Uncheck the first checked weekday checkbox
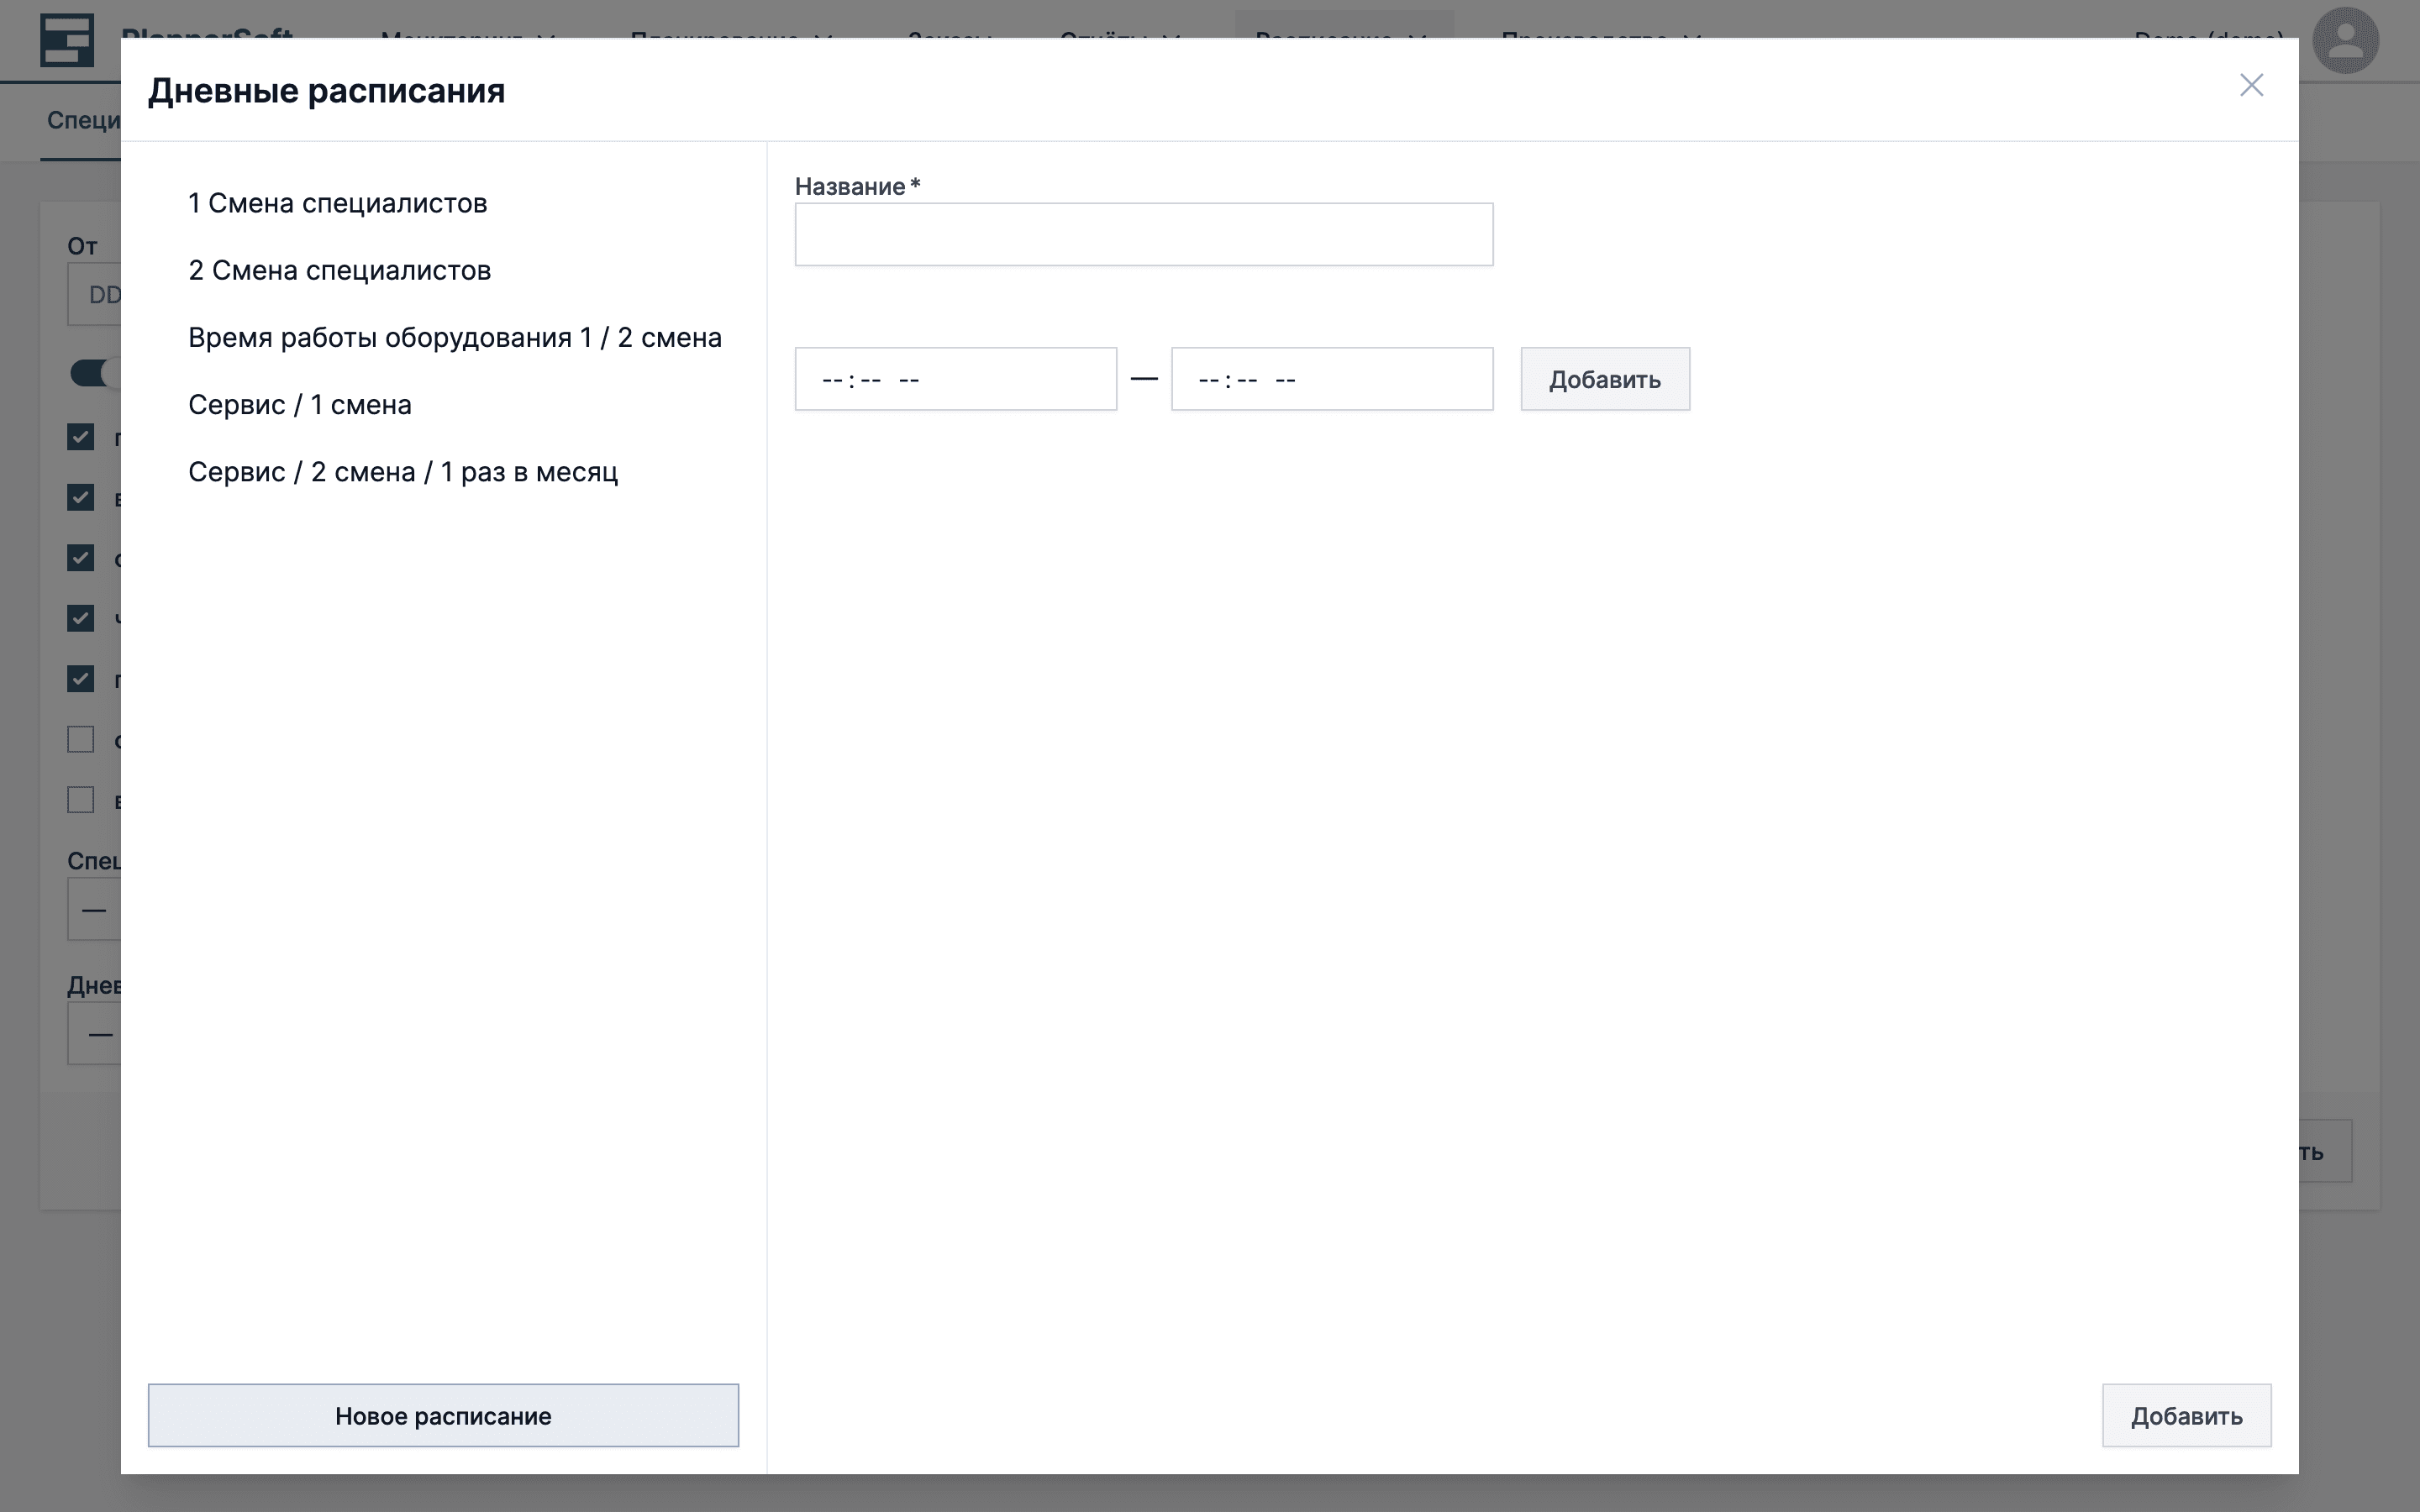The image size is (2420, 1512). pyautogui.click(x=81, y=437)
